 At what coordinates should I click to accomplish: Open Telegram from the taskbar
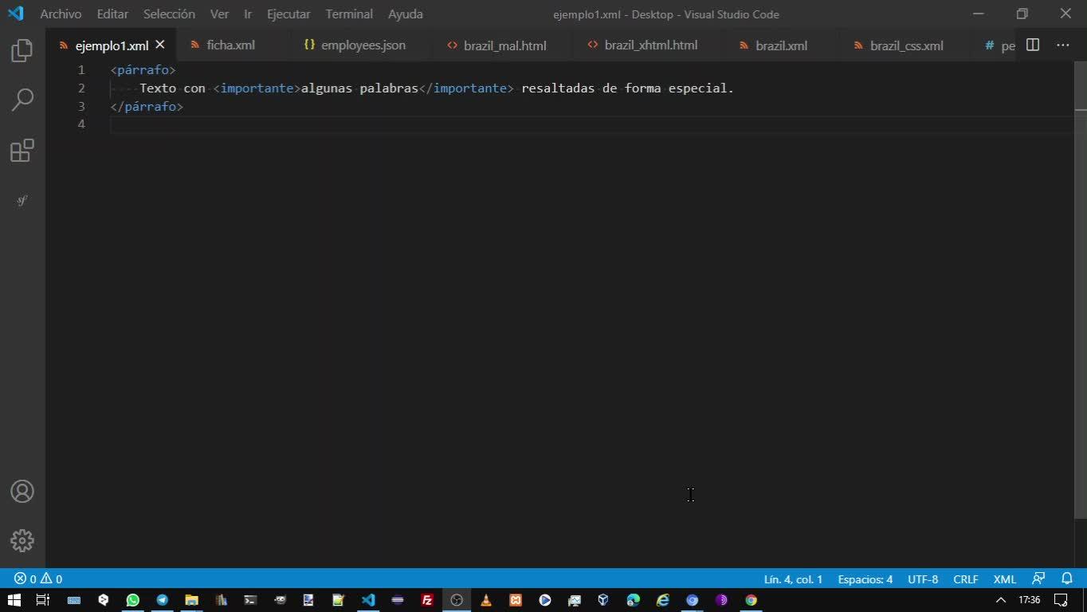tap(163, 600)
